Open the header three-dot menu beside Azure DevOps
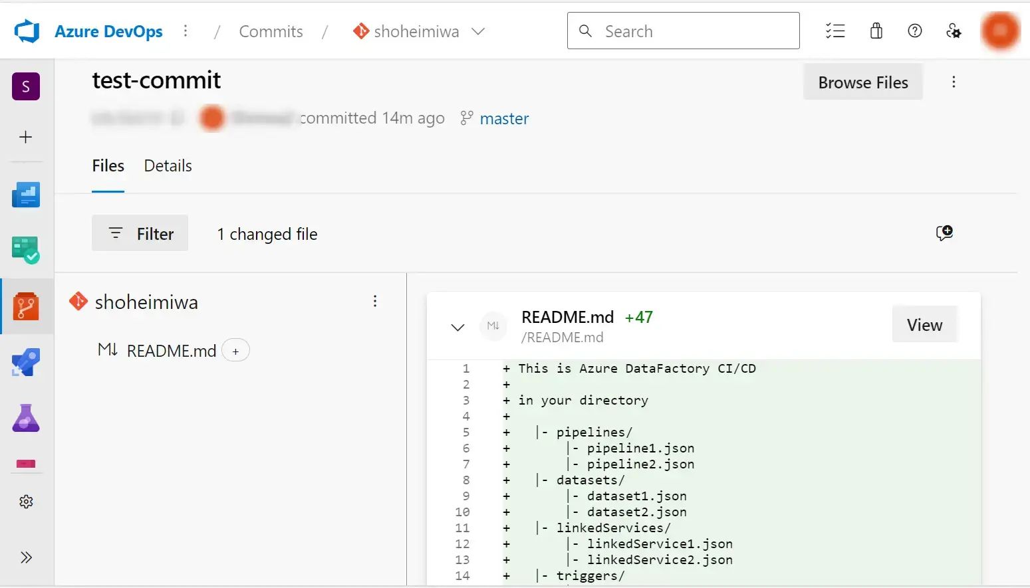1030x588 pixels. 186,31
